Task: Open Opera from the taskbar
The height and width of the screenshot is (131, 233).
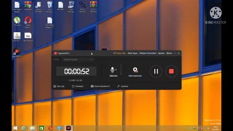Action: click(x=51, y=128)
